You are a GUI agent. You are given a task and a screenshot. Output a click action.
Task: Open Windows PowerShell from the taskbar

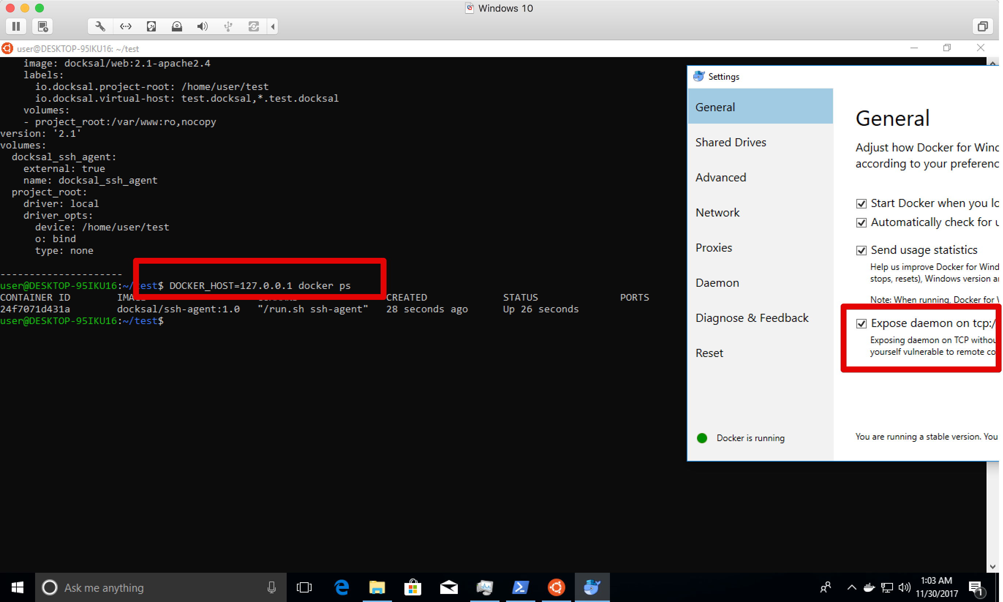pyautogui.click(x=521, y=587)
